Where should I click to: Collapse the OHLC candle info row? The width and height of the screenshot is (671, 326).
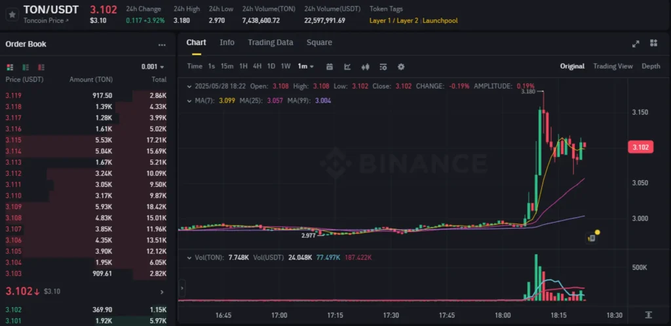[x=189, y=86]
